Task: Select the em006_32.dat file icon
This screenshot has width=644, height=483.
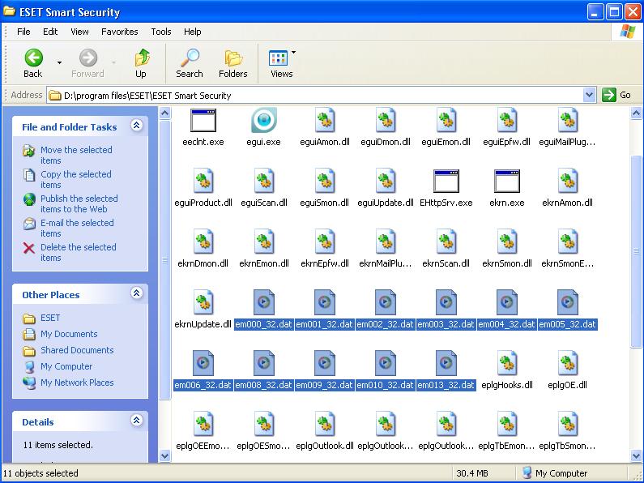Action: coord(203,363)
